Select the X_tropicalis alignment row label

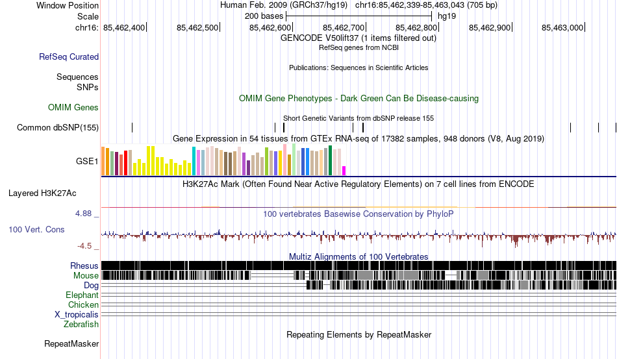pos(77,315)
